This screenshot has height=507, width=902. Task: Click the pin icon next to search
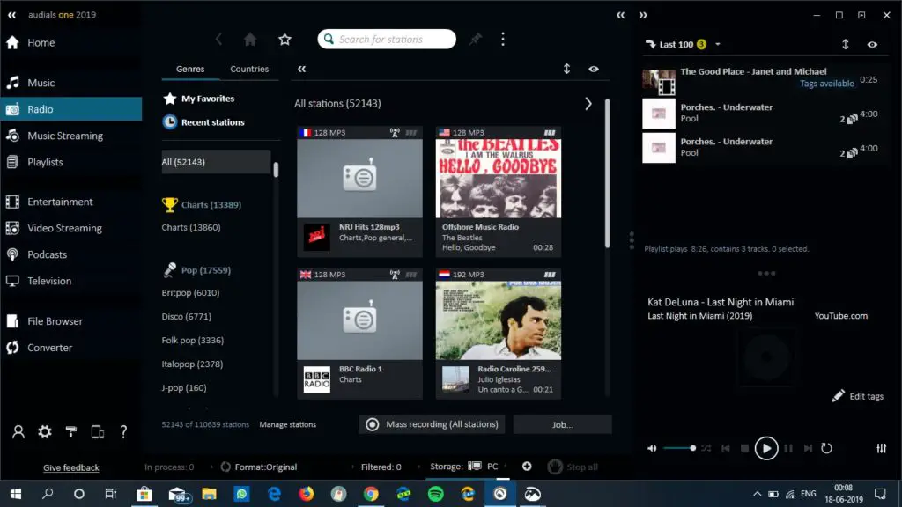tap(475, 39)
